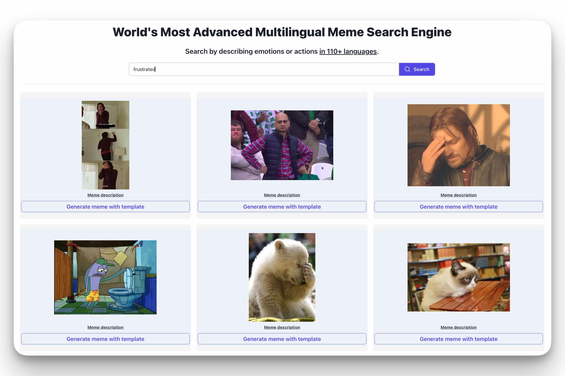Expand Meme description below the Boromir facepalm image
This screenshot has width=565, height=376.
coord(458,195)
